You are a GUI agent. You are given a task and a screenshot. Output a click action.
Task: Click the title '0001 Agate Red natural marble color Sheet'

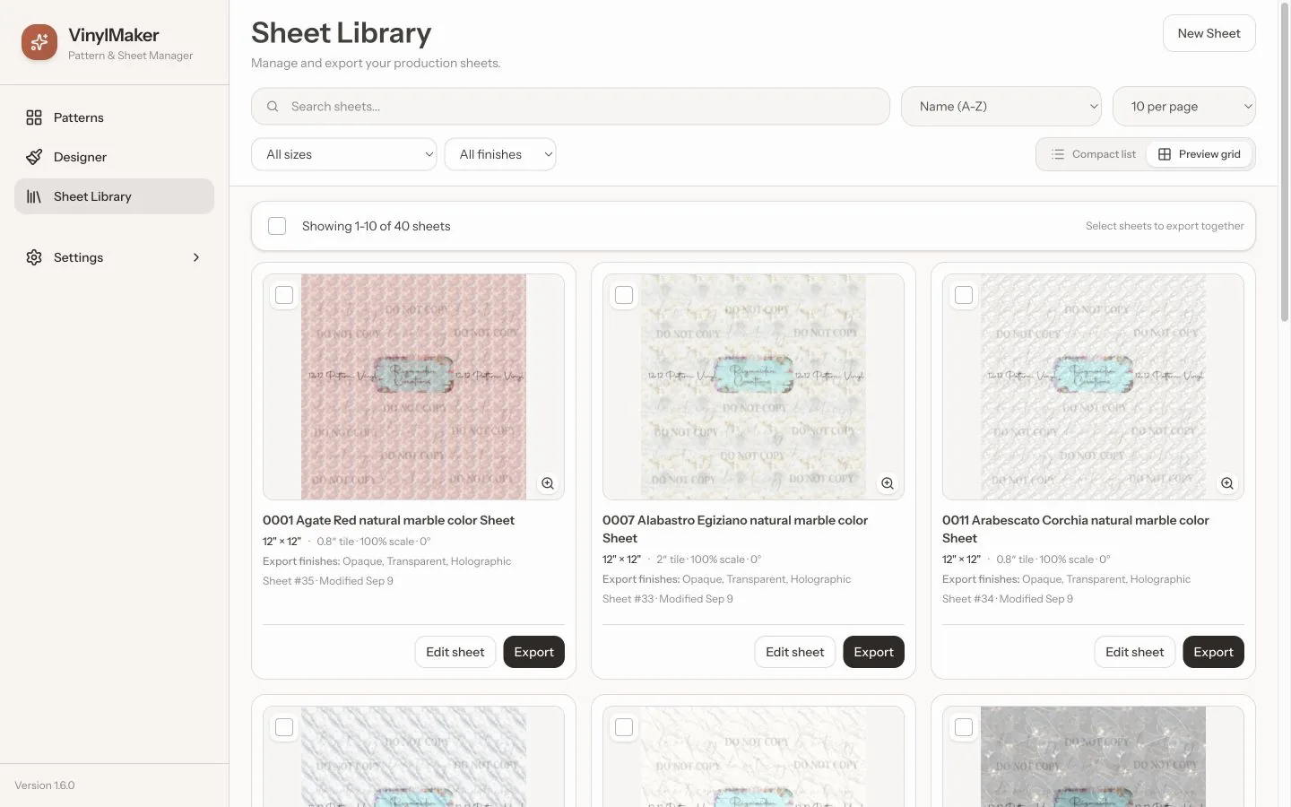click(x=388, y=520)
